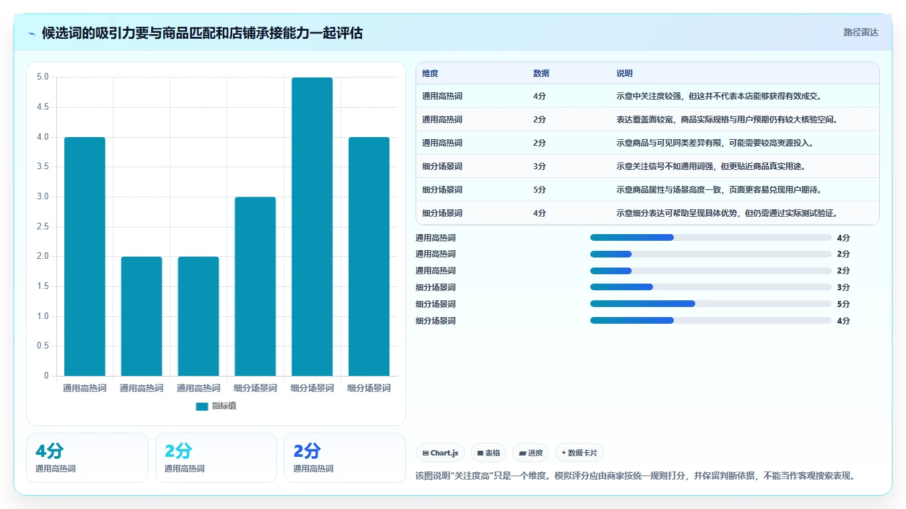
Task: Select the row mentioning 较高资源投入
Action: [647, 142]
